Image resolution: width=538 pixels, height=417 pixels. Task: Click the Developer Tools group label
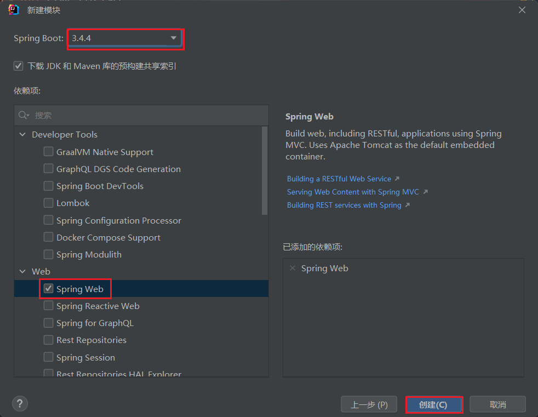[65, 135]
